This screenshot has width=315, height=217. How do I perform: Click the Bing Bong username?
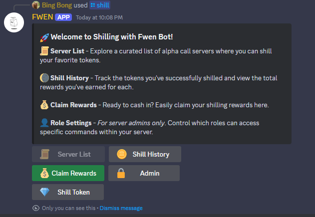click(57, 5)
